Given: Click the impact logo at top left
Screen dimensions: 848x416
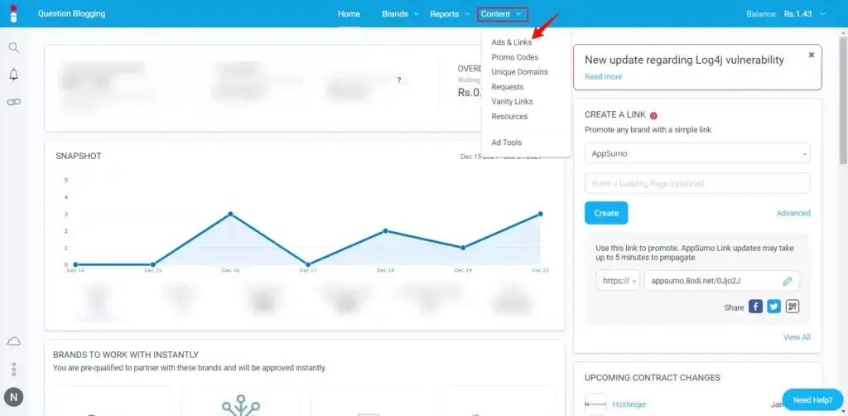Looking at the screenshot, I should [x=13, y=13].
